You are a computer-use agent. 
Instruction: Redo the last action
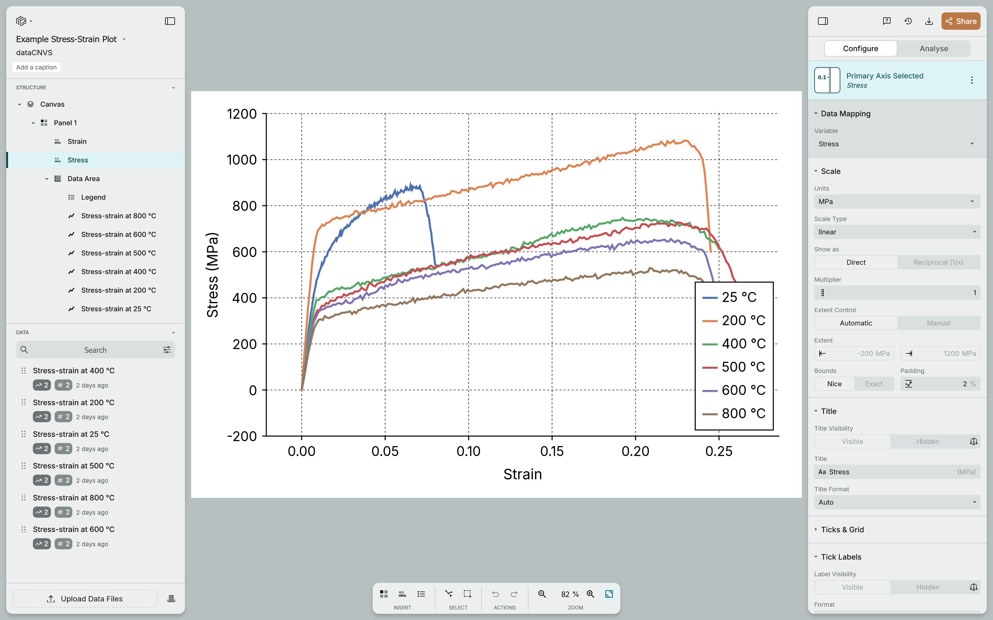(x=514, y=594)
